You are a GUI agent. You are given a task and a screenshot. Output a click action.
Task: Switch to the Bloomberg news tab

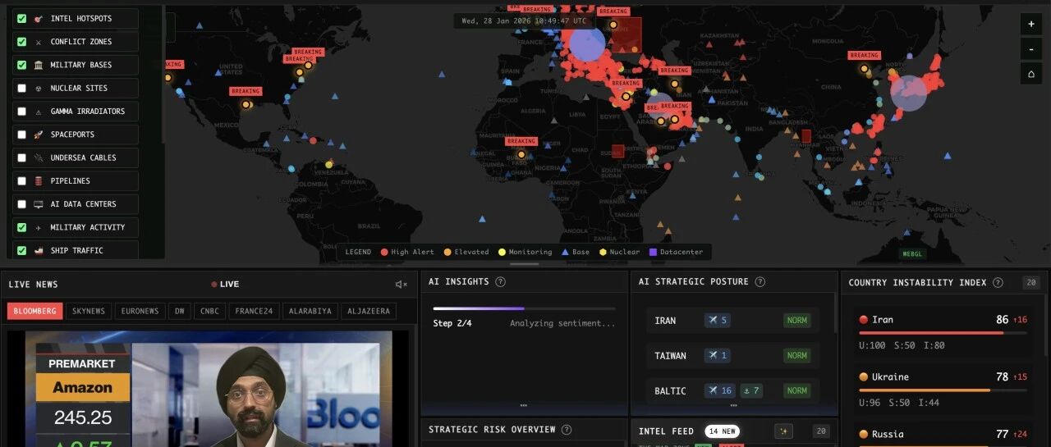[34, 312]
